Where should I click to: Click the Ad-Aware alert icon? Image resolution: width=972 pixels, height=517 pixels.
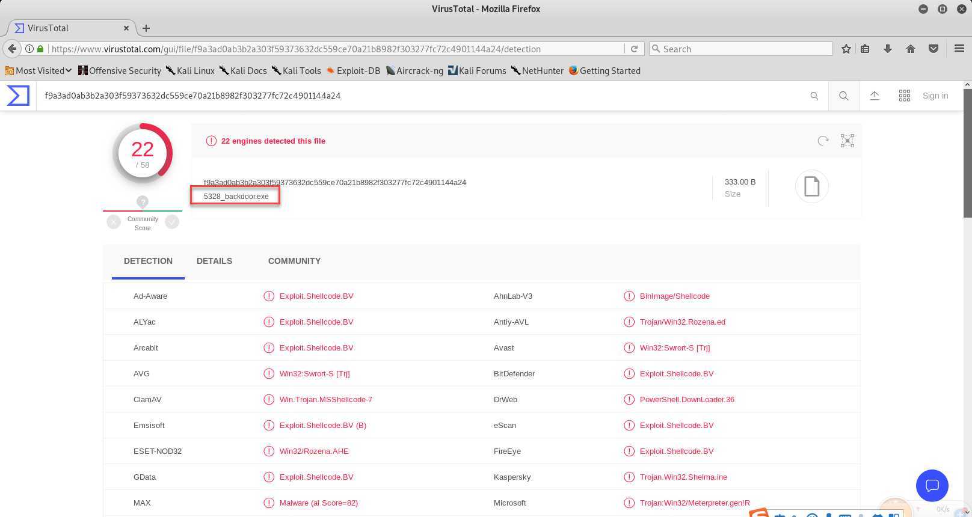pos(269,296)
